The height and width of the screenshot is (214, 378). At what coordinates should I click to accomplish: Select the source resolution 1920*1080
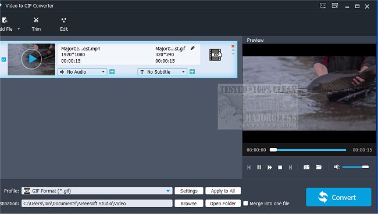[x=73, y=55]
